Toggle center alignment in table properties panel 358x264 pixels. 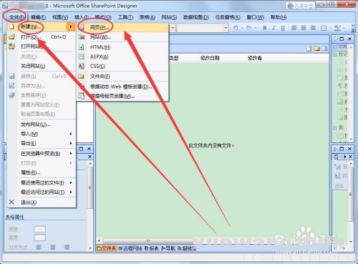tap(53, 247)
